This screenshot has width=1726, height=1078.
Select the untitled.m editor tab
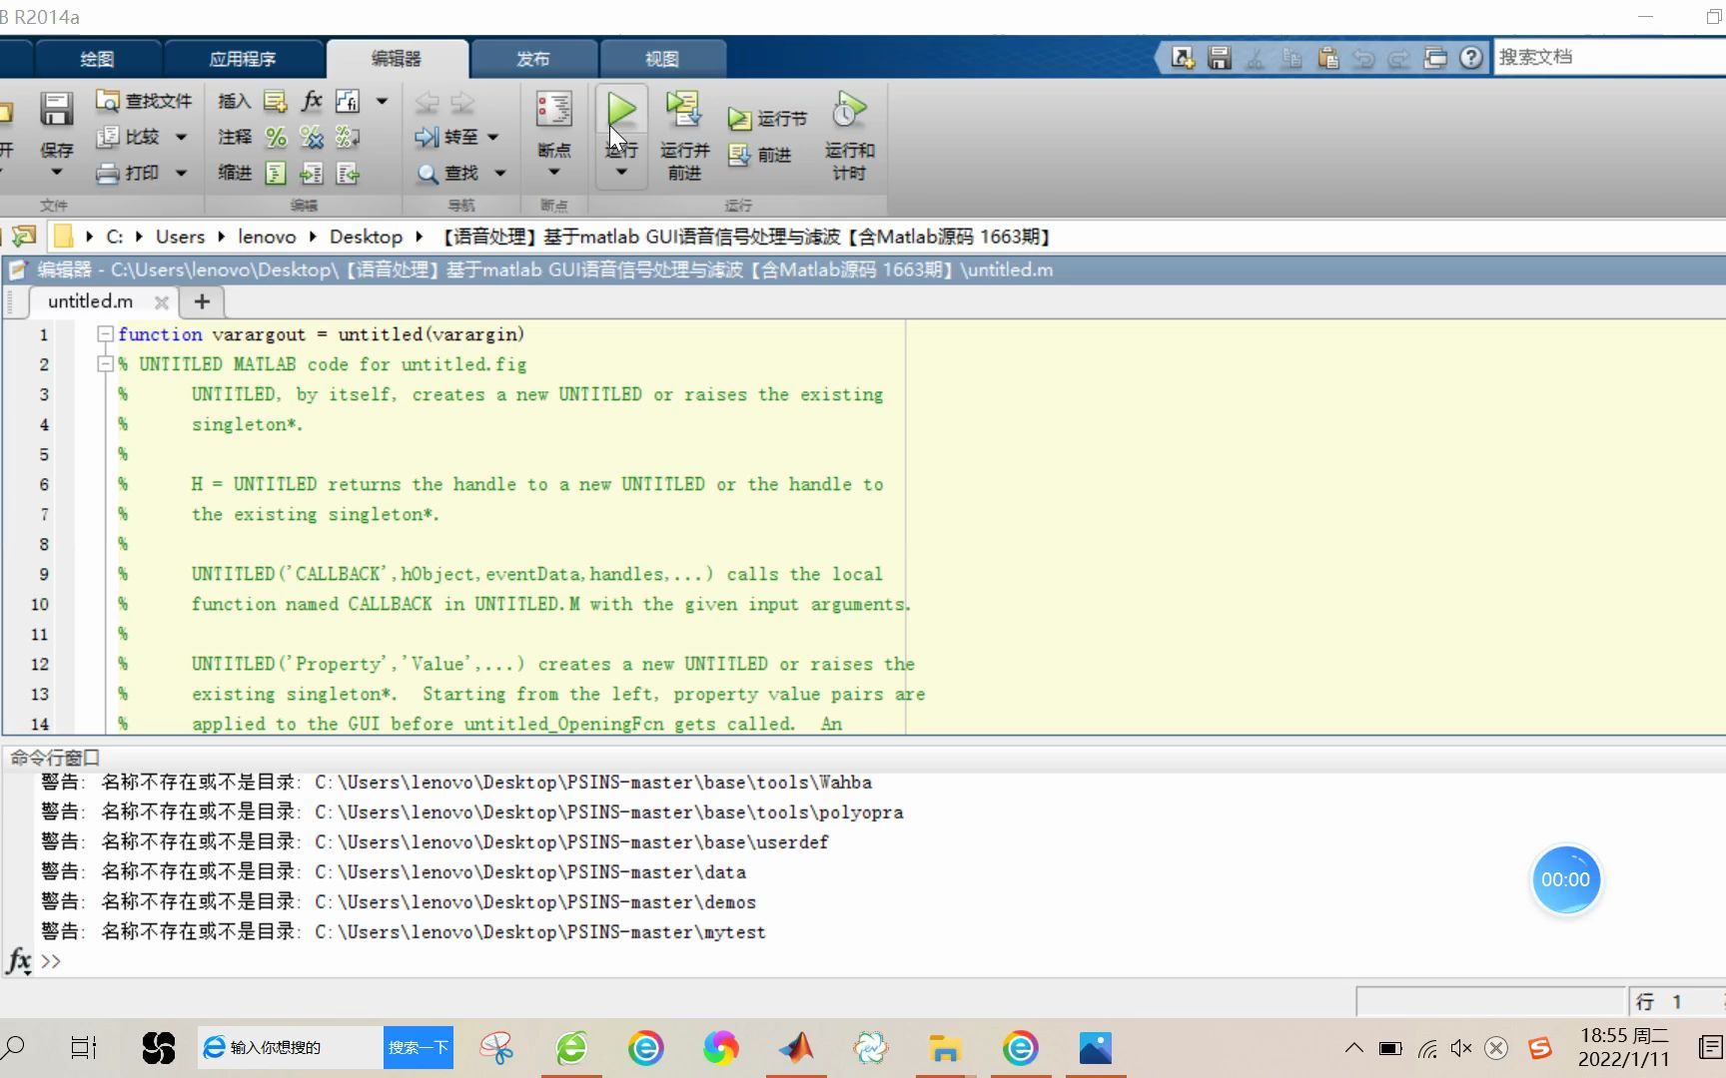pos(90,301)
